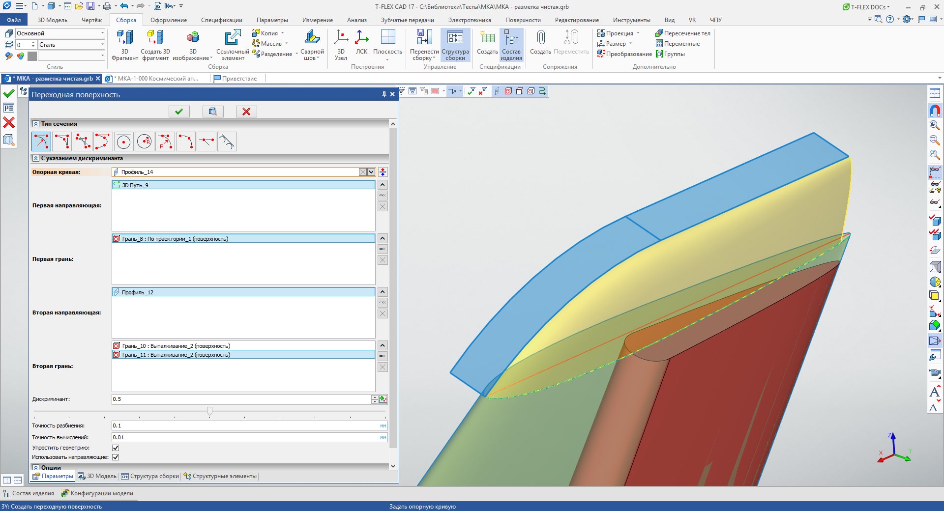This screenshot has width=944, height=511.
Task: Click the Переменные tool
Action: click(677, 44)
